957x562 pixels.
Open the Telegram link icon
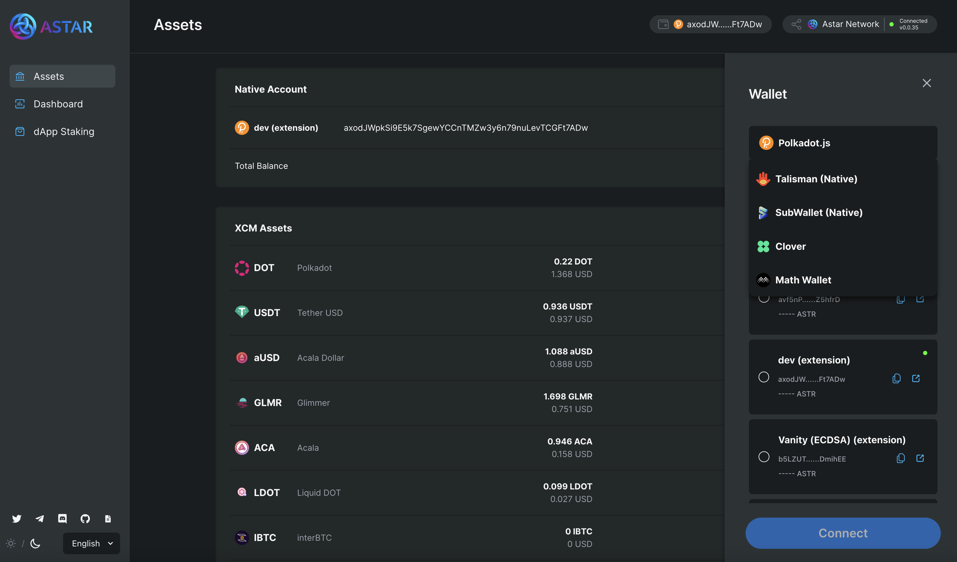pos(40,519)
